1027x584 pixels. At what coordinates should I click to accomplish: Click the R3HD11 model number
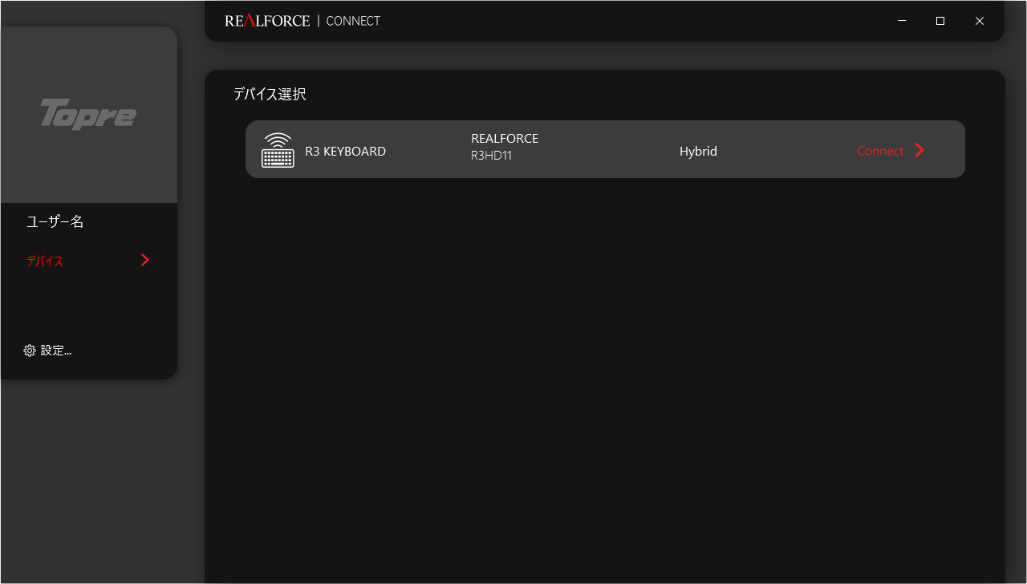pos(491,156)
